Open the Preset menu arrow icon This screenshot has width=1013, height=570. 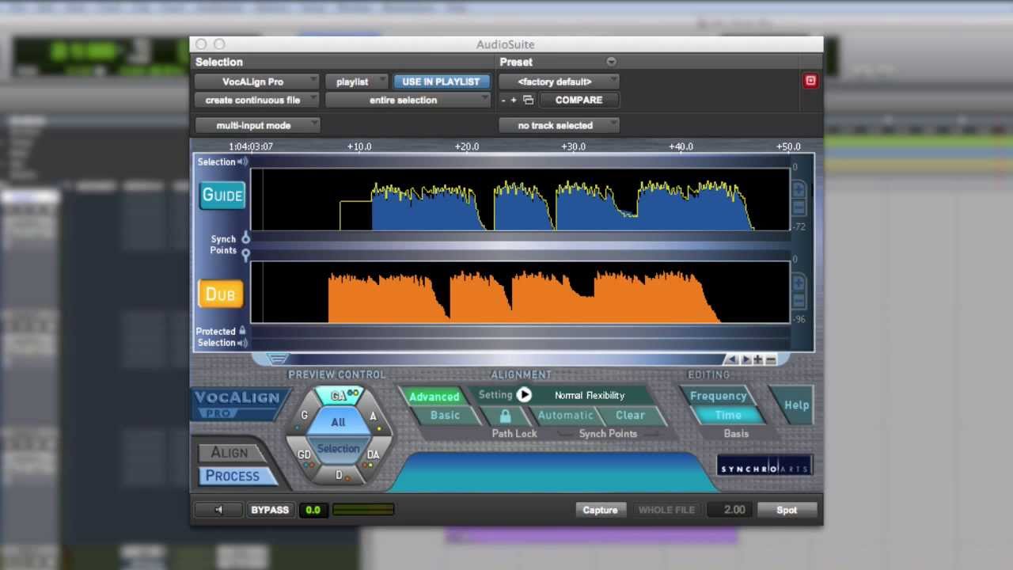point(611,62)
